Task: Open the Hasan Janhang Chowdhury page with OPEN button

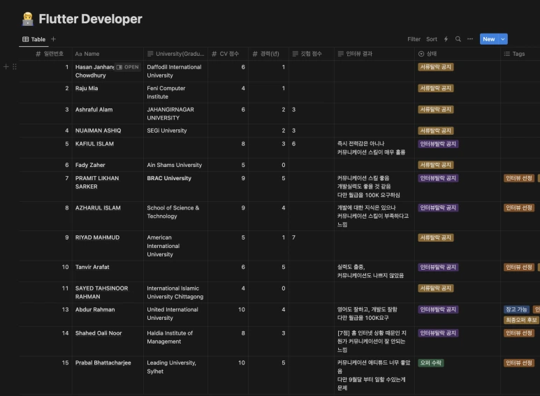Action: click(x=128, y=67)
